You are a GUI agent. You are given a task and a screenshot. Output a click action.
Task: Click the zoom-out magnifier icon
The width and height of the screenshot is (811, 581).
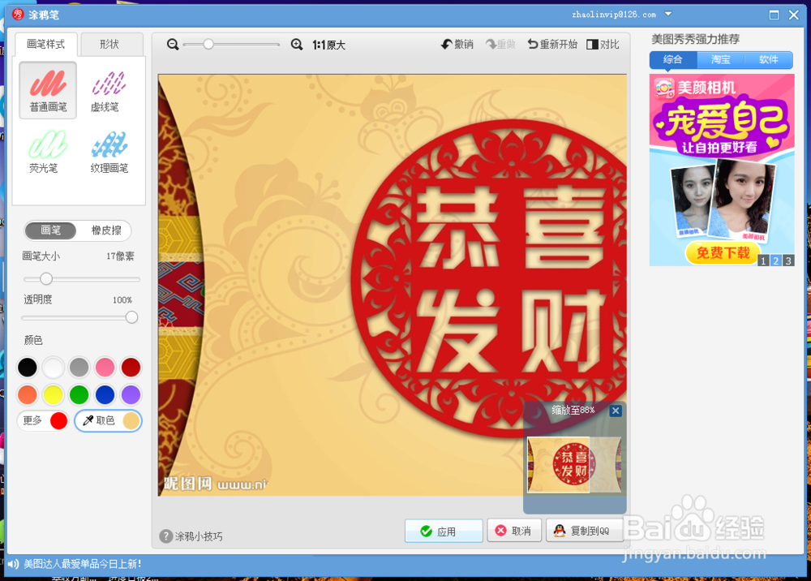click(x=171, y=44)
